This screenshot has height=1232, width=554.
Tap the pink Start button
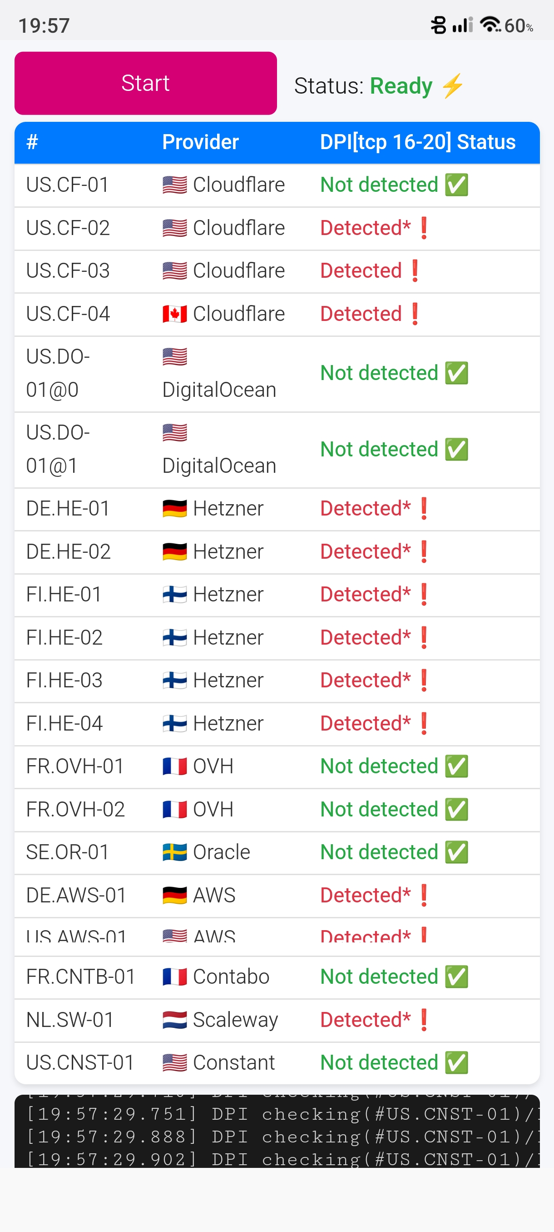pos(146,83)
